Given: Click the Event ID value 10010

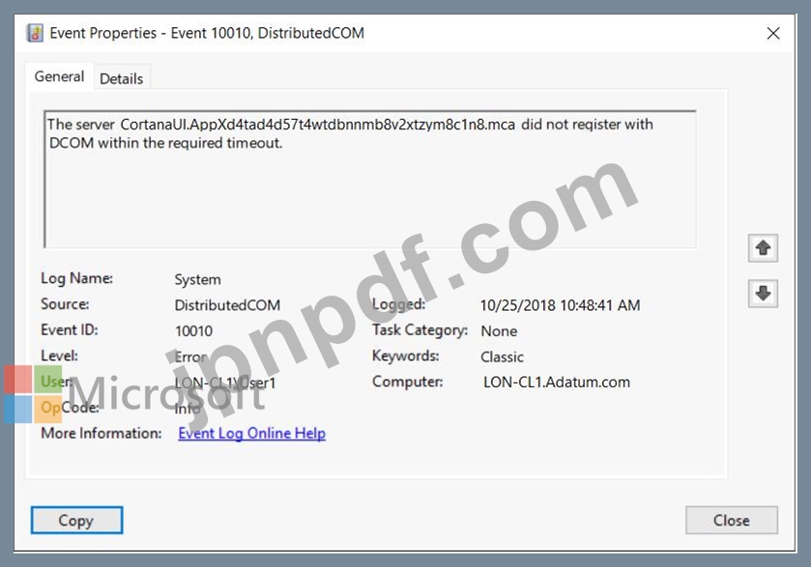Looking at the screenshot, I should pos(194,330).
